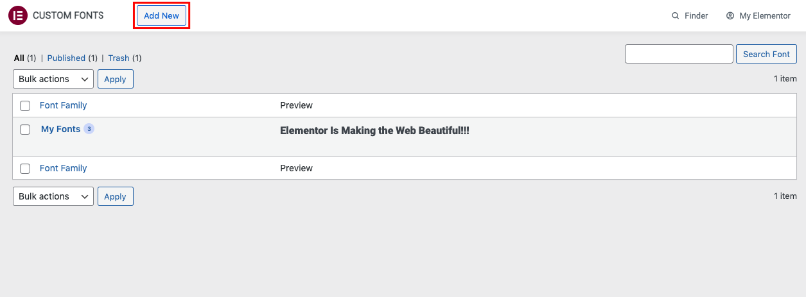
Task: Tick the footer Font Family select-all checkbox
Action: (x=25, y=169)
